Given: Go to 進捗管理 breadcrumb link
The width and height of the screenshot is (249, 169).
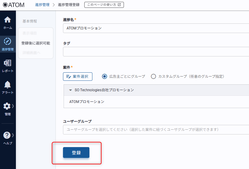Looking at the screenshot, I should [42, 5].
